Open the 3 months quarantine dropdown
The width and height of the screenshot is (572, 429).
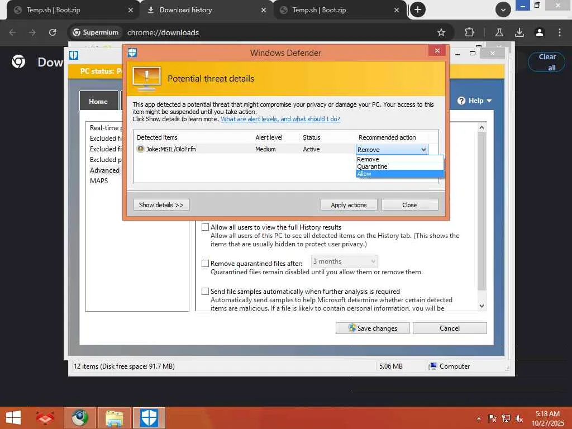[x=344, y=261]
